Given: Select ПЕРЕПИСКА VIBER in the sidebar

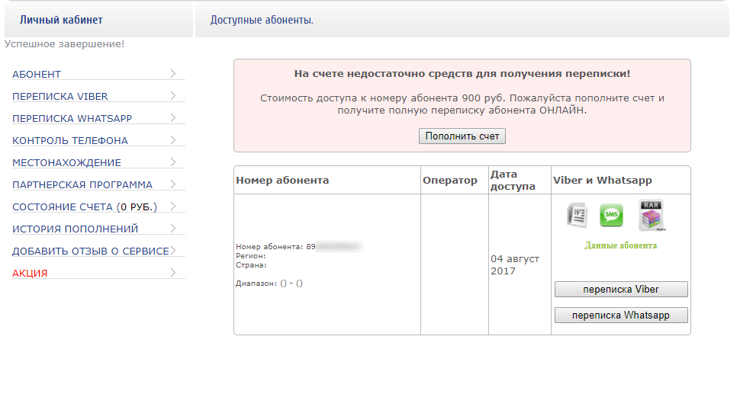Looking at the screenshot, I should [x=60, y=97].
